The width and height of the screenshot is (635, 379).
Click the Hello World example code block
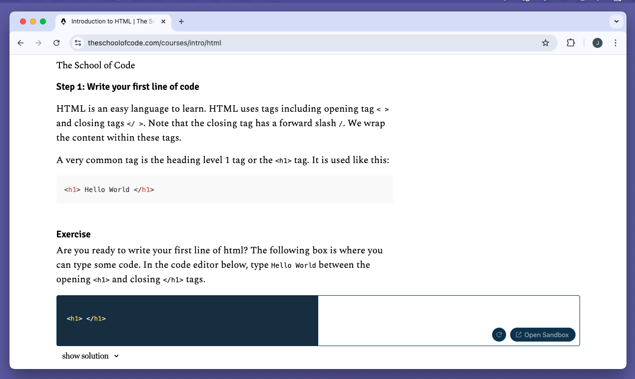click(225, 189)
